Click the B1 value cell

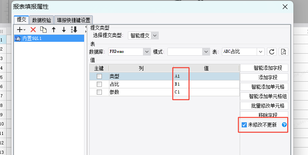tap(207, 84)
